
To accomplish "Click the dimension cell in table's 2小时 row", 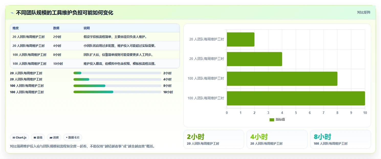I will pos(28,37).
